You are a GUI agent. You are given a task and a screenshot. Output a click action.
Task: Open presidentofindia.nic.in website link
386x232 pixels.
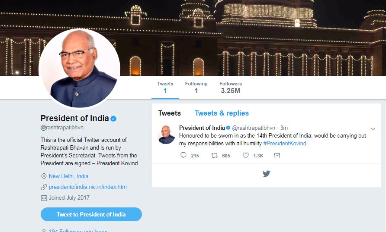click(x=88, y=187)
